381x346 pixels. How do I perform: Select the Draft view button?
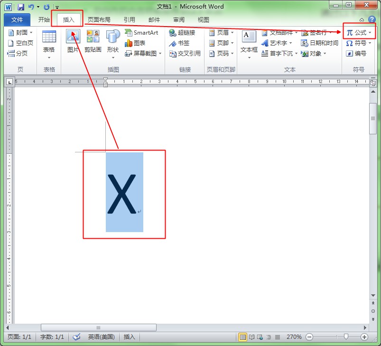278,337
